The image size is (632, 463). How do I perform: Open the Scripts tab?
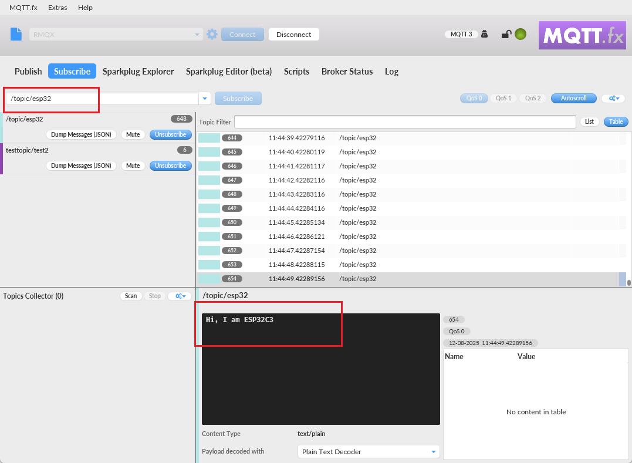[297, 72]
